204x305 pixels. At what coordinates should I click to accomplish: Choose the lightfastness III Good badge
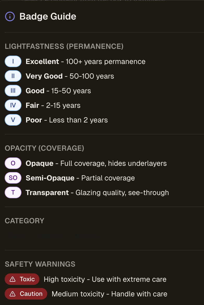(13, 91)
